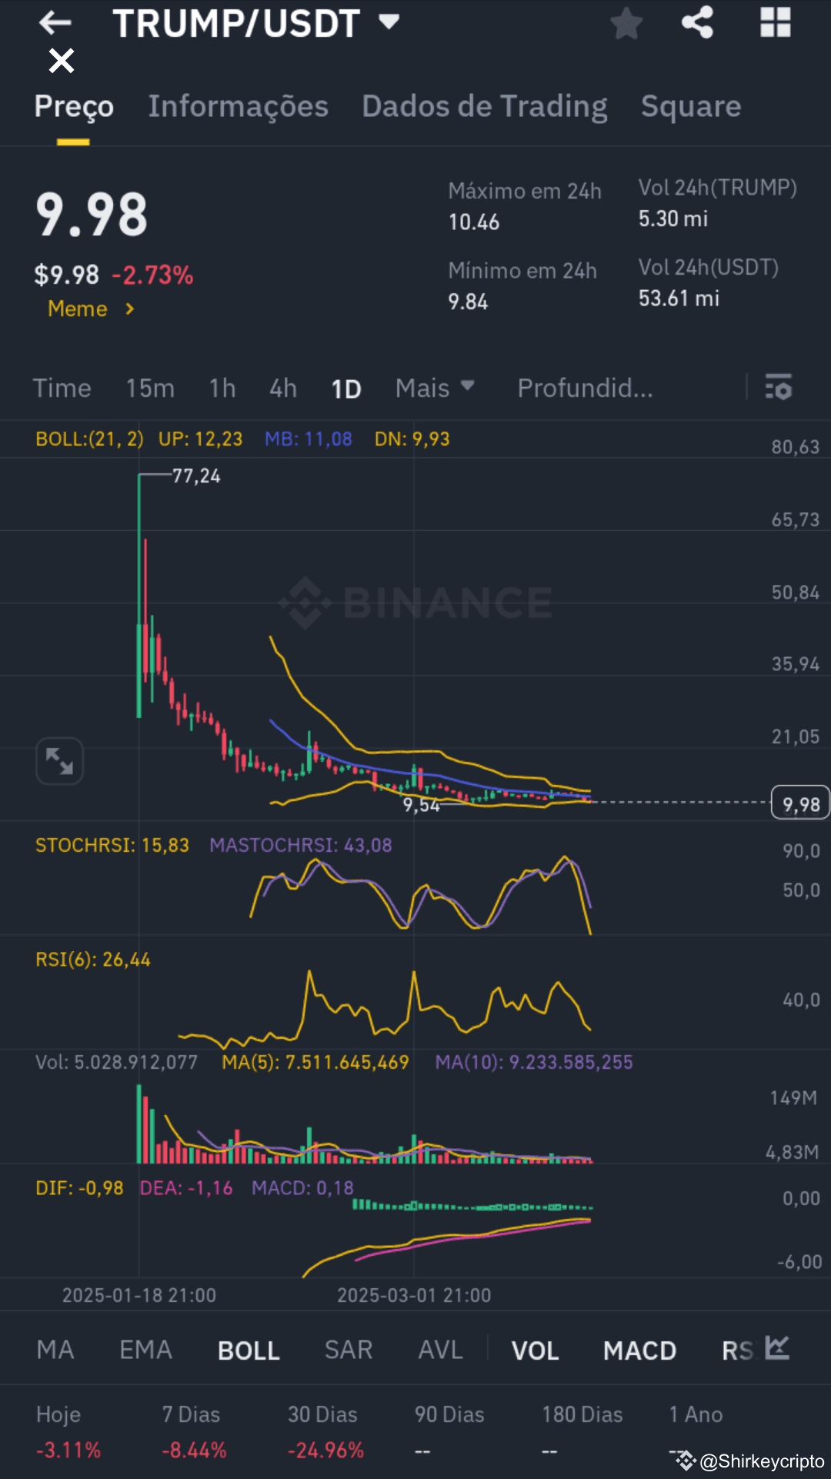Tap the 7 Dias -8.44% entry
This screenshot has width=831, height=1479.
[194, 1432]
